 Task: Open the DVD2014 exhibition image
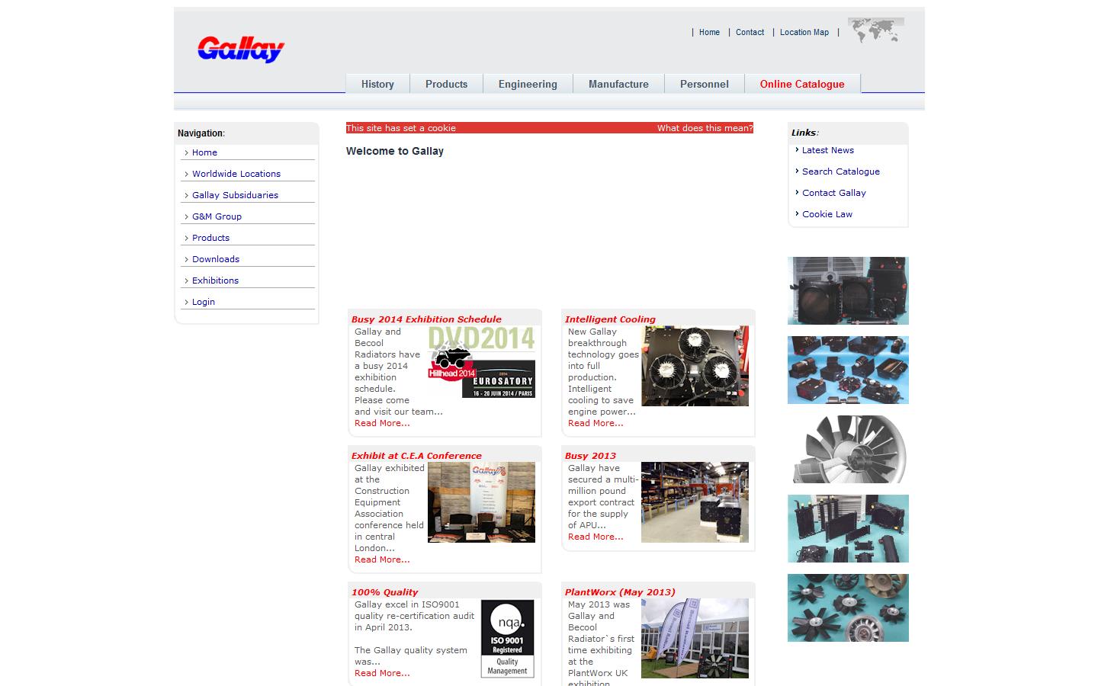481,362
